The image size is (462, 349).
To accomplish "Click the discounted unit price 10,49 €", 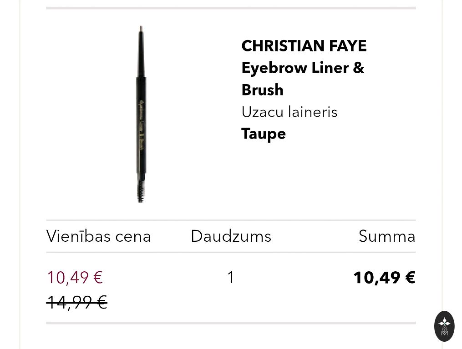I will 75,277.
